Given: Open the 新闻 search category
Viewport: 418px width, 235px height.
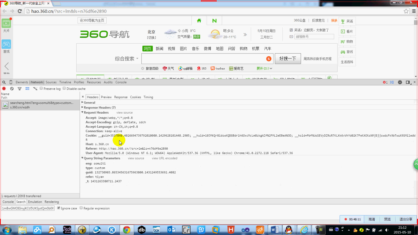Looking at the screenshot, I should (x=159, y=49).
